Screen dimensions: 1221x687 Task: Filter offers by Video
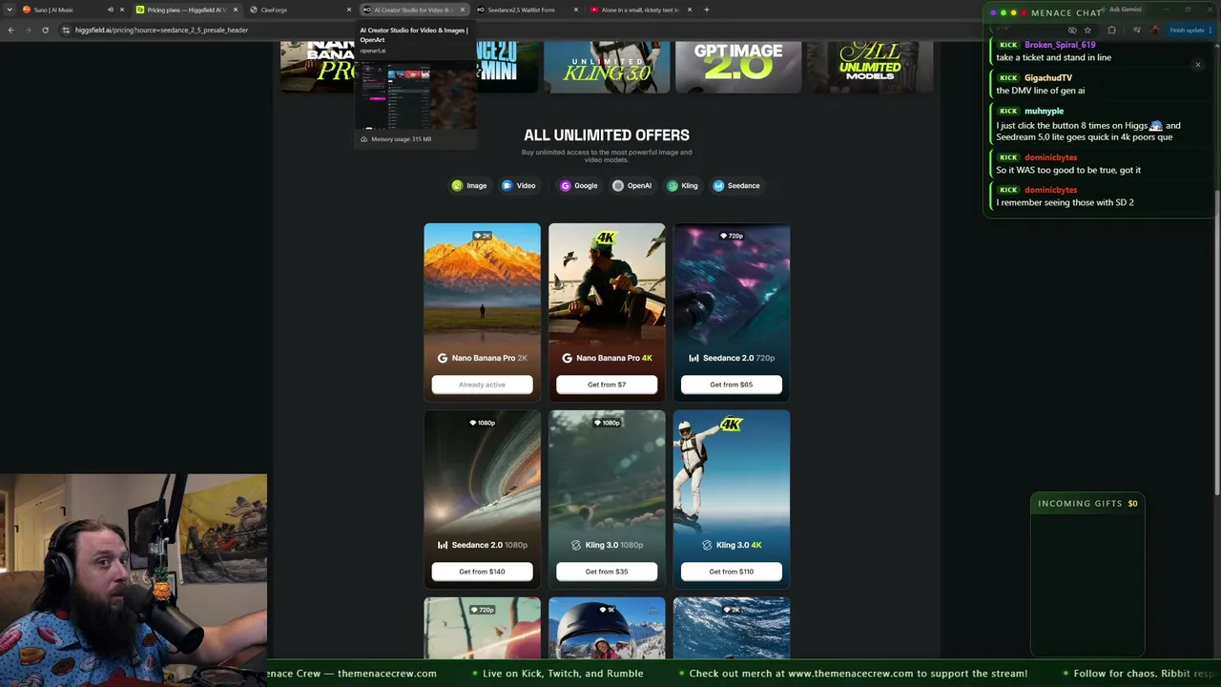(519, 186)
